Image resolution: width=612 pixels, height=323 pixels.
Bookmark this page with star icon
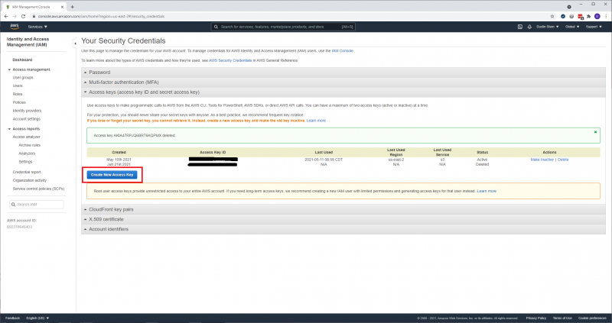point(552,16)
